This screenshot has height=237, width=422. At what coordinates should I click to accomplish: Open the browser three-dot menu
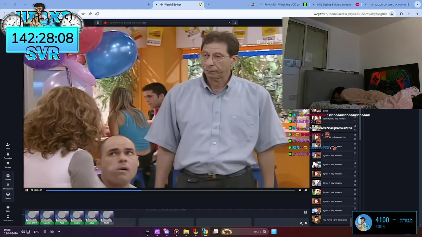click(x=5, y=14)
